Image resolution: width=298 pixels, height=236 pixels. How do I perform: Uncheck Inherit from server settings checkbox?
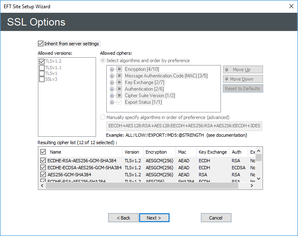point(40,44)
